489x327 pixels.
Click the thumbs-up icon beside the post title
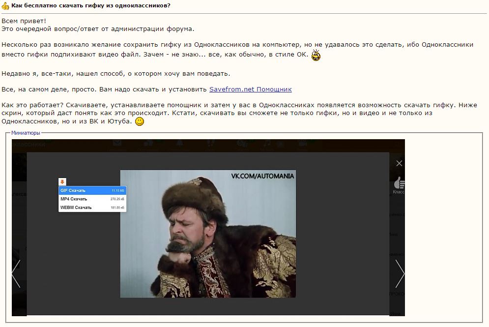5,6
